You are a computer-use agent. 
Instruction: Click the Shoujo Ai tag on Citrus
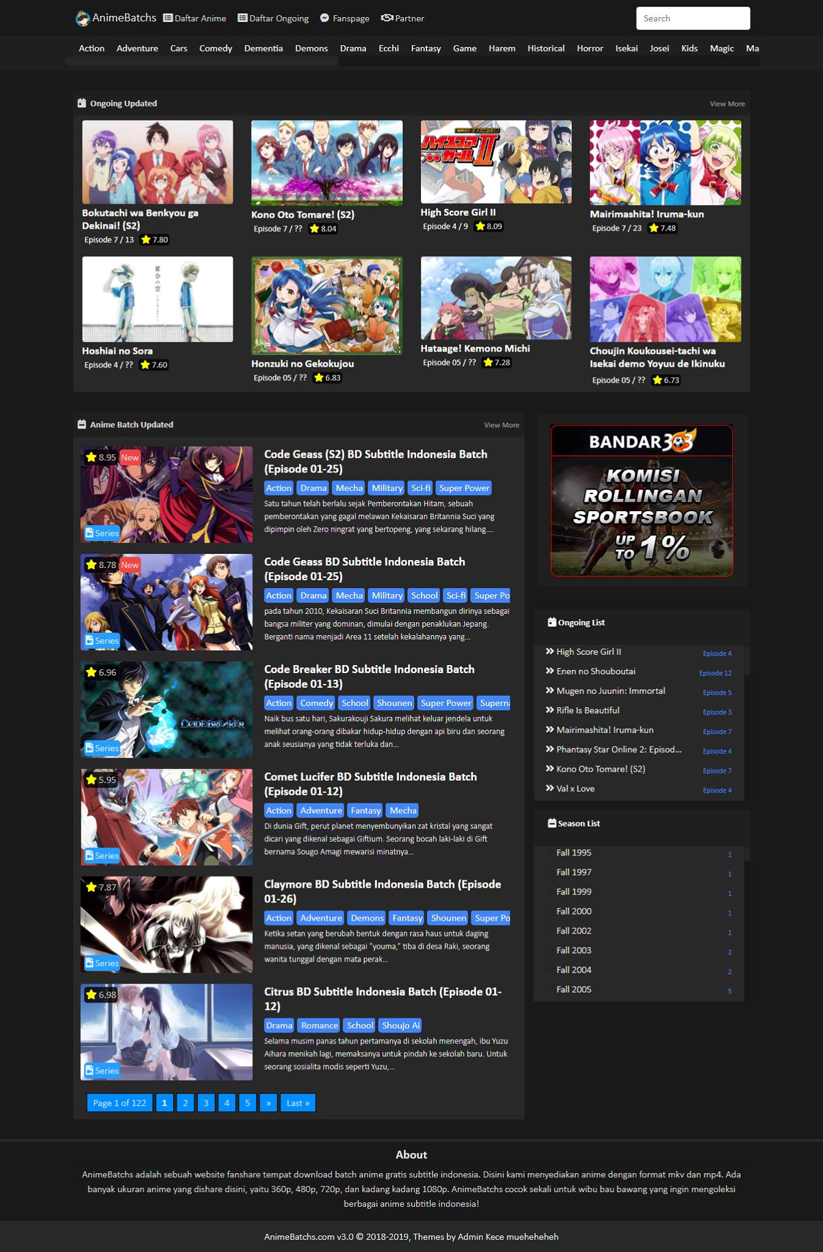[x=401, y=1025]
